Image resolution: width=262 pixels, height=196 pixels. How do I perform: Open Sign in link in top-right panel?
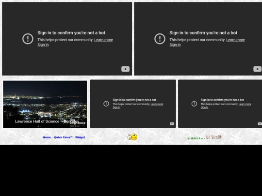tap(175, 45)
